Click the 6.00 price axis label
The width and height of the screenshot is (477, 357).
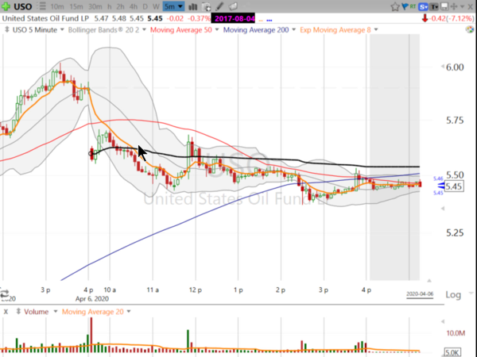point(455,67)
